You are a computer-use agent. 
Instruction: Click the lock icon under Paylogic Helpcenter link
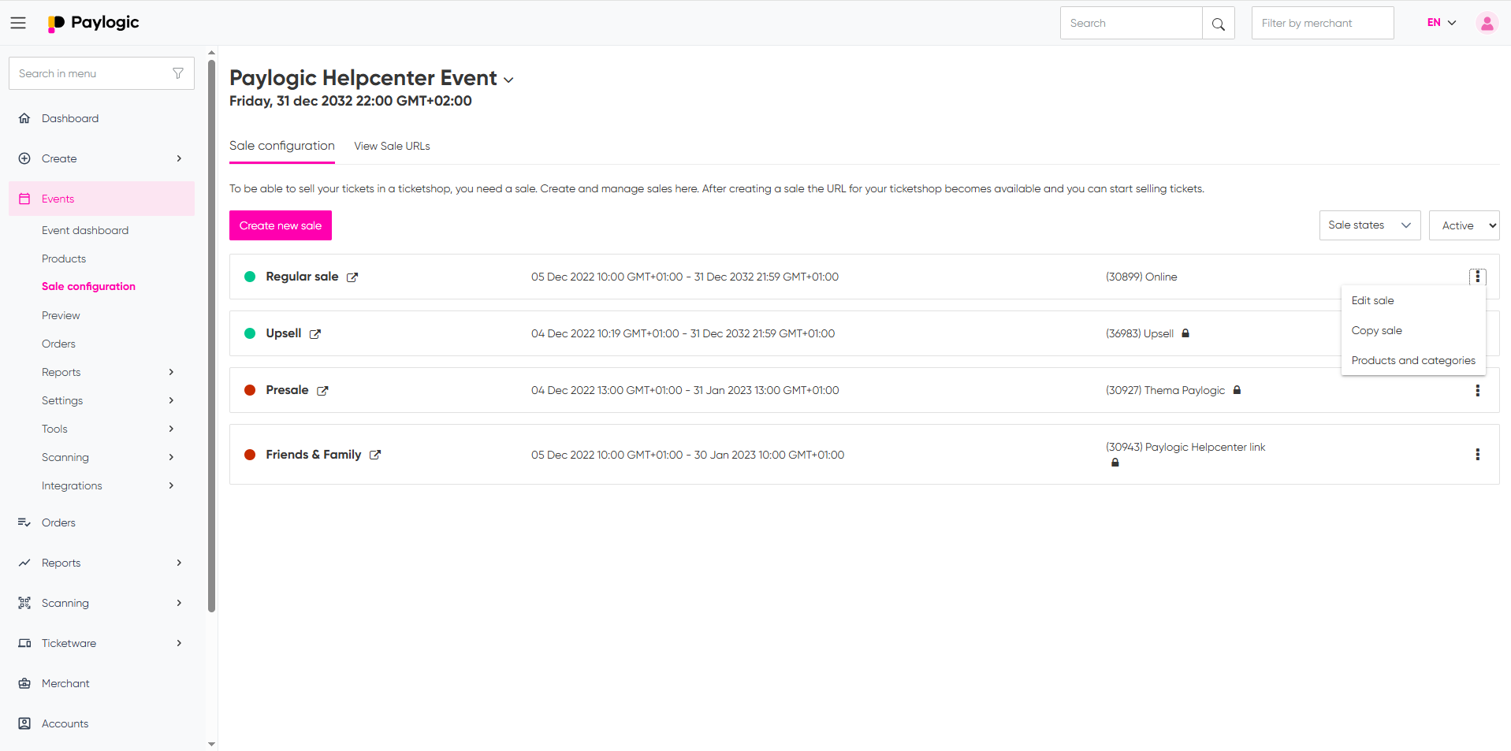coord(1115,463)
